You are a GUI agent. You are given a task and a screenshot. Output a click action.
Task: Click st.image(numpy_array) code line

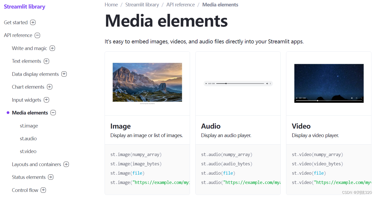(x=136, y=154)
